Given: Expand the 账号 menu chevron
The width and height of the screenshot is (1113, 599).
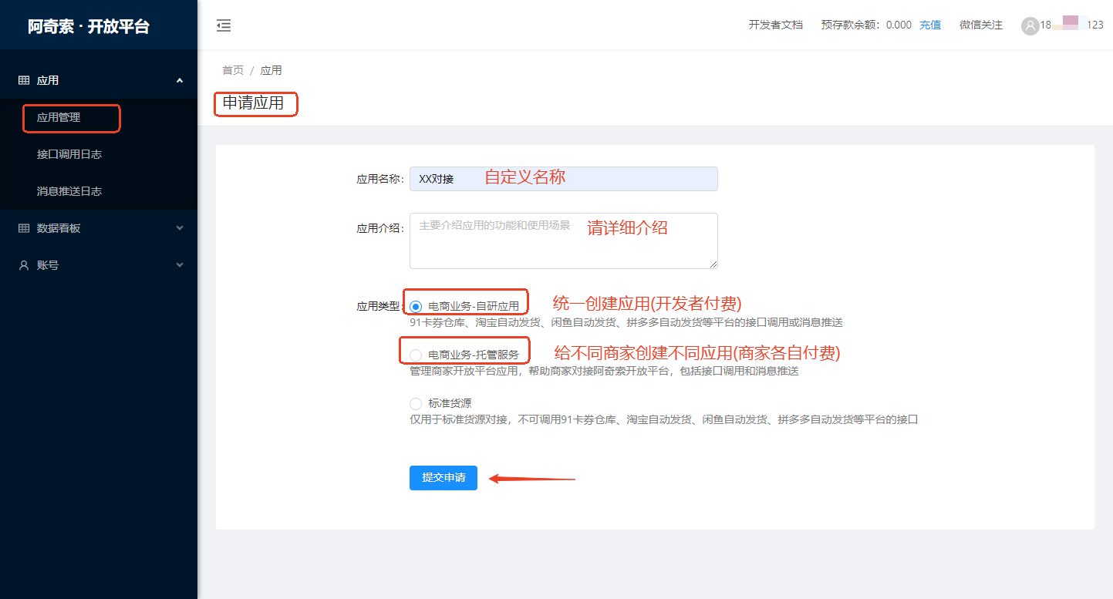Looking at the screenshot, I should pos(180,265).
